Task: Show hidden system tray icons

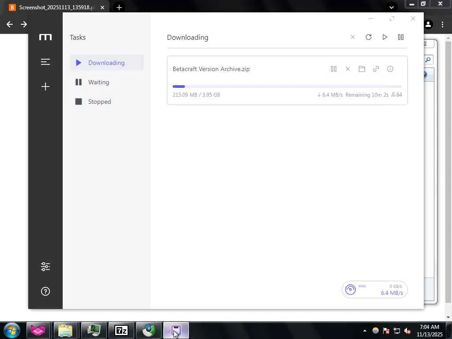Action: pos(365,331)
